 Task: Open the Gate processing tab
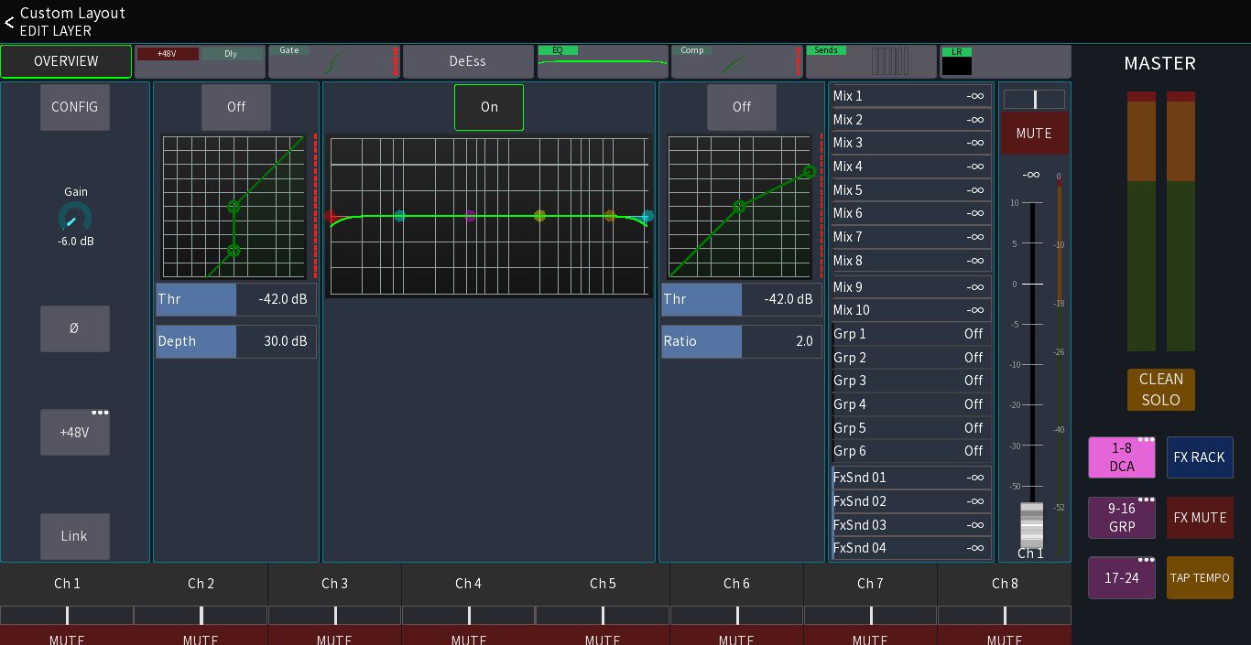coord(334,61)
